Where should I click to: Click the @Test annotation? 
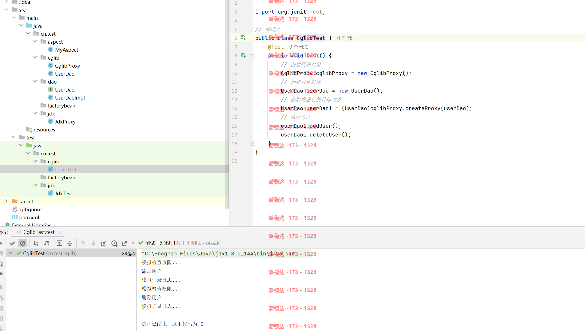276,47
